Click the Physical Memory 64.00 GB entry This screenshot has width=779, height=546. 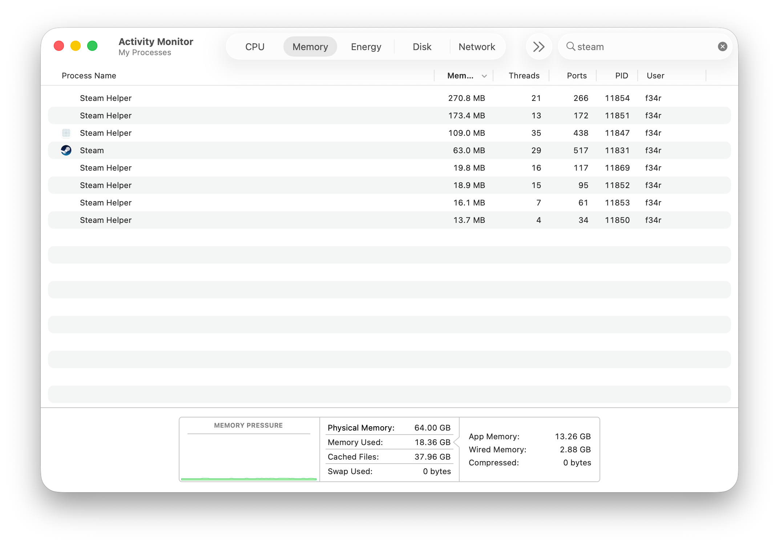tap(389, 428)
